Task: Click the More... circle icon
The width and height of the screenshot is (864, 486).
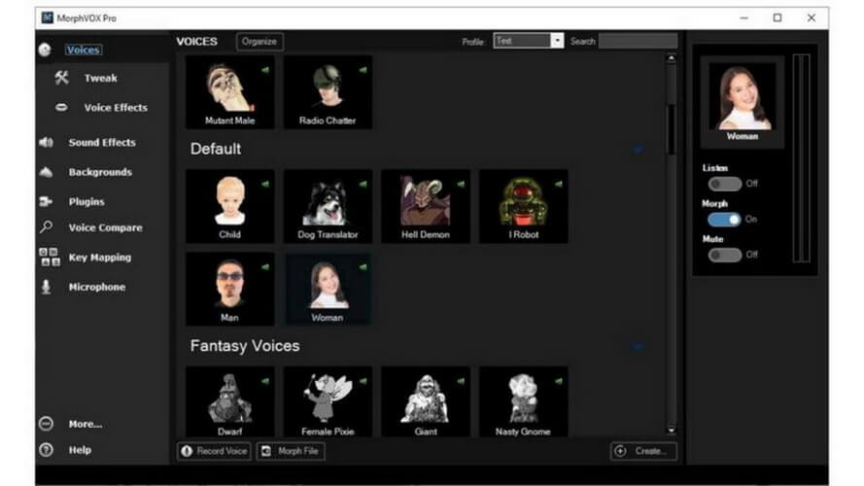Action: (x=47, y=424)
